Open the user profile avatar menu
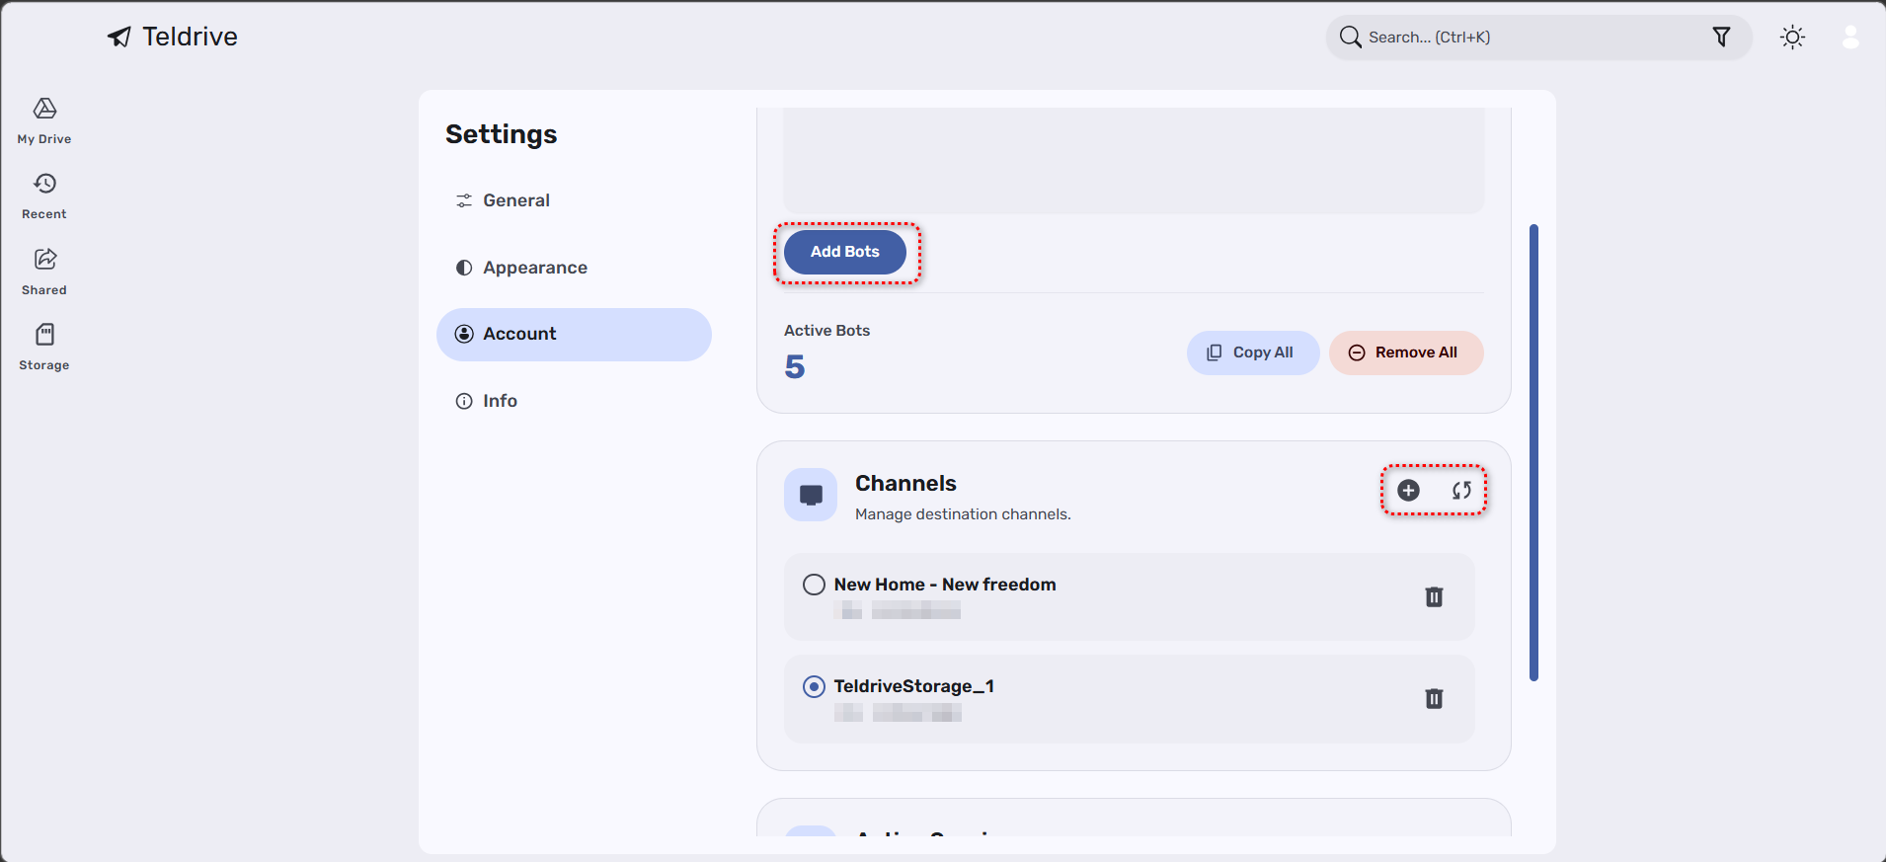1886x862 pixels. point(1850,38)
